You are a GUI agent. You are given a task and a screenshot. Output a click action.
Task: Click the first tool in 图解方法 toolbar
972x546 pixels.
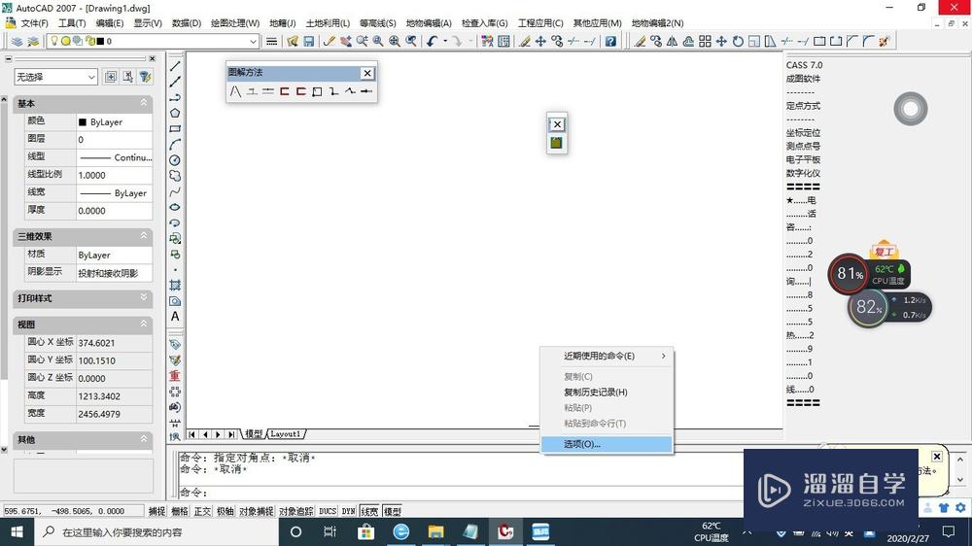click(235, 91)
